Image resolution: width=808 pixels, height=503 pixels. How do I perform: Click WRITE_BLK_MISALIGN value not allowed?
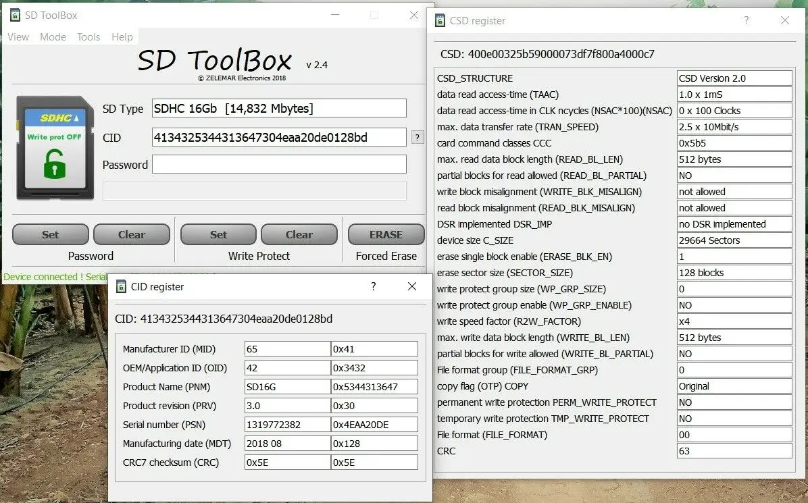[734, 192]
